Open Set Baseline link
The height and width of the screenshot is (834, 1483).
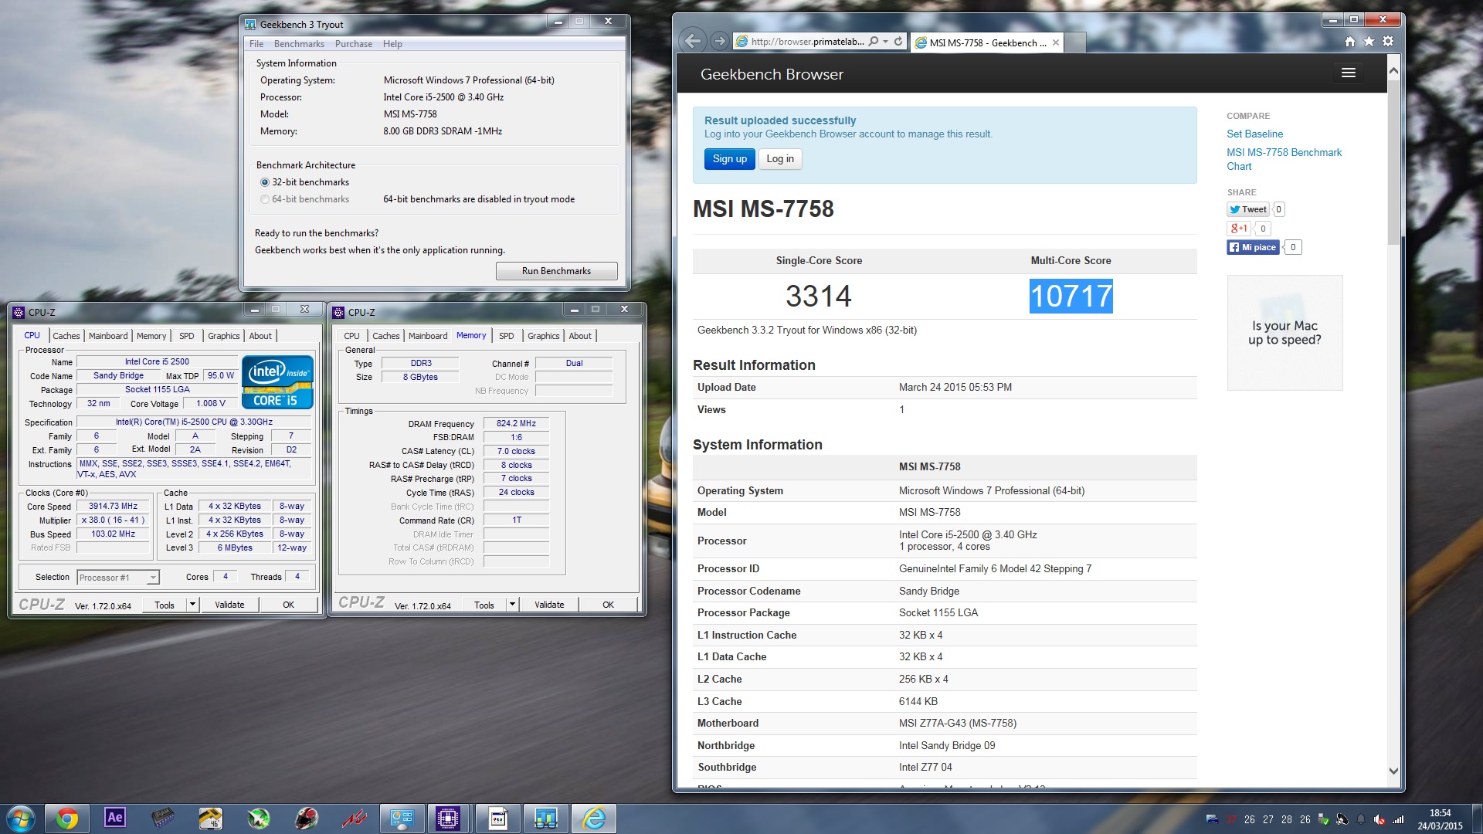[x=1254, y=134]
